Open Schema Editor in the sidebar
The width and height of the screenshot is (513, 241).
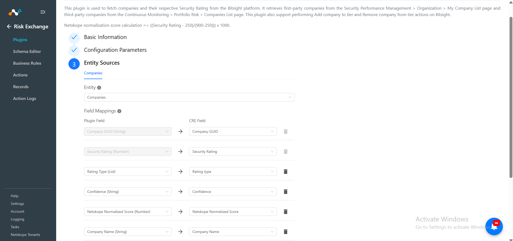tap(27, 52)
